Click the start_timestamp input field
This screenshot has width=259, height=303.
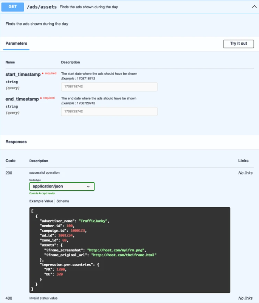[x=109, y=87]
